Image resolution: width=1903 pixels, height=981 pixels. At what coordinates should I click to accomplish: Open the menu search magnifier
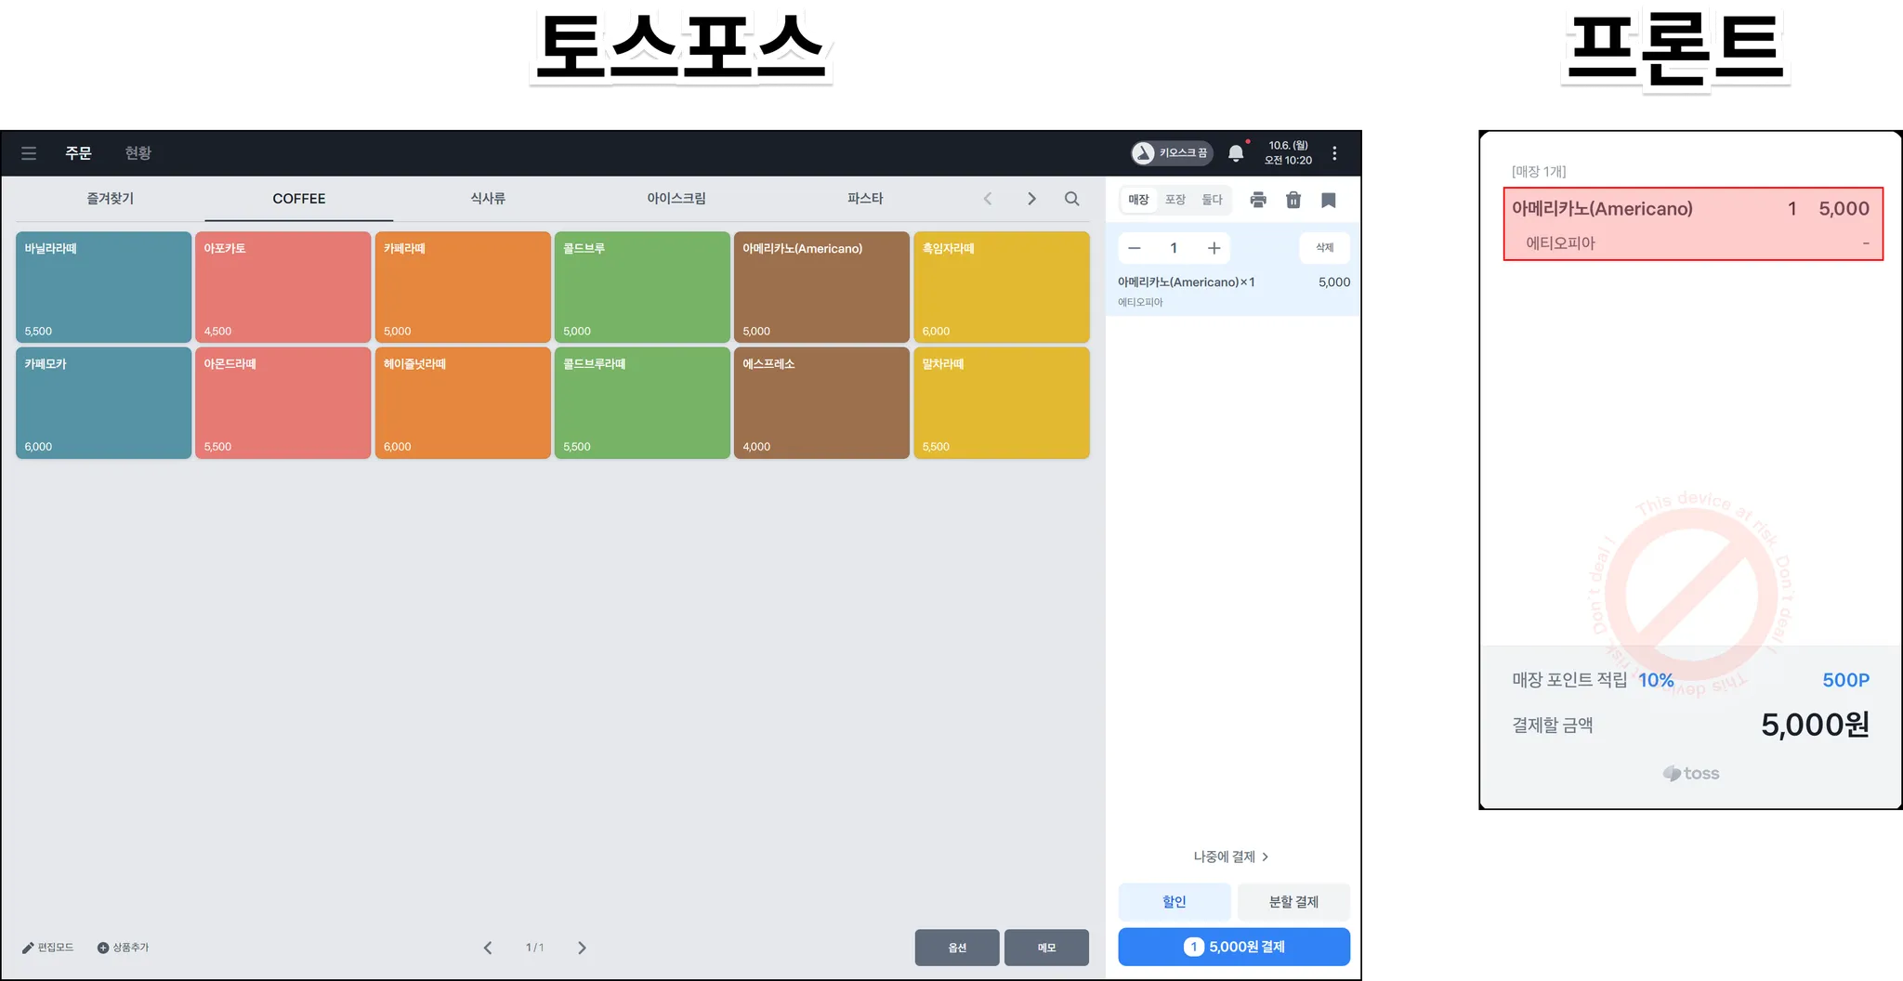click(x=1071, y=199)
